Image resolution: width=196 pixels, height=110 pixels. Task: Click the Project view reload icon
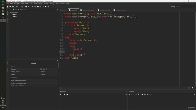(x=11, y=9)
